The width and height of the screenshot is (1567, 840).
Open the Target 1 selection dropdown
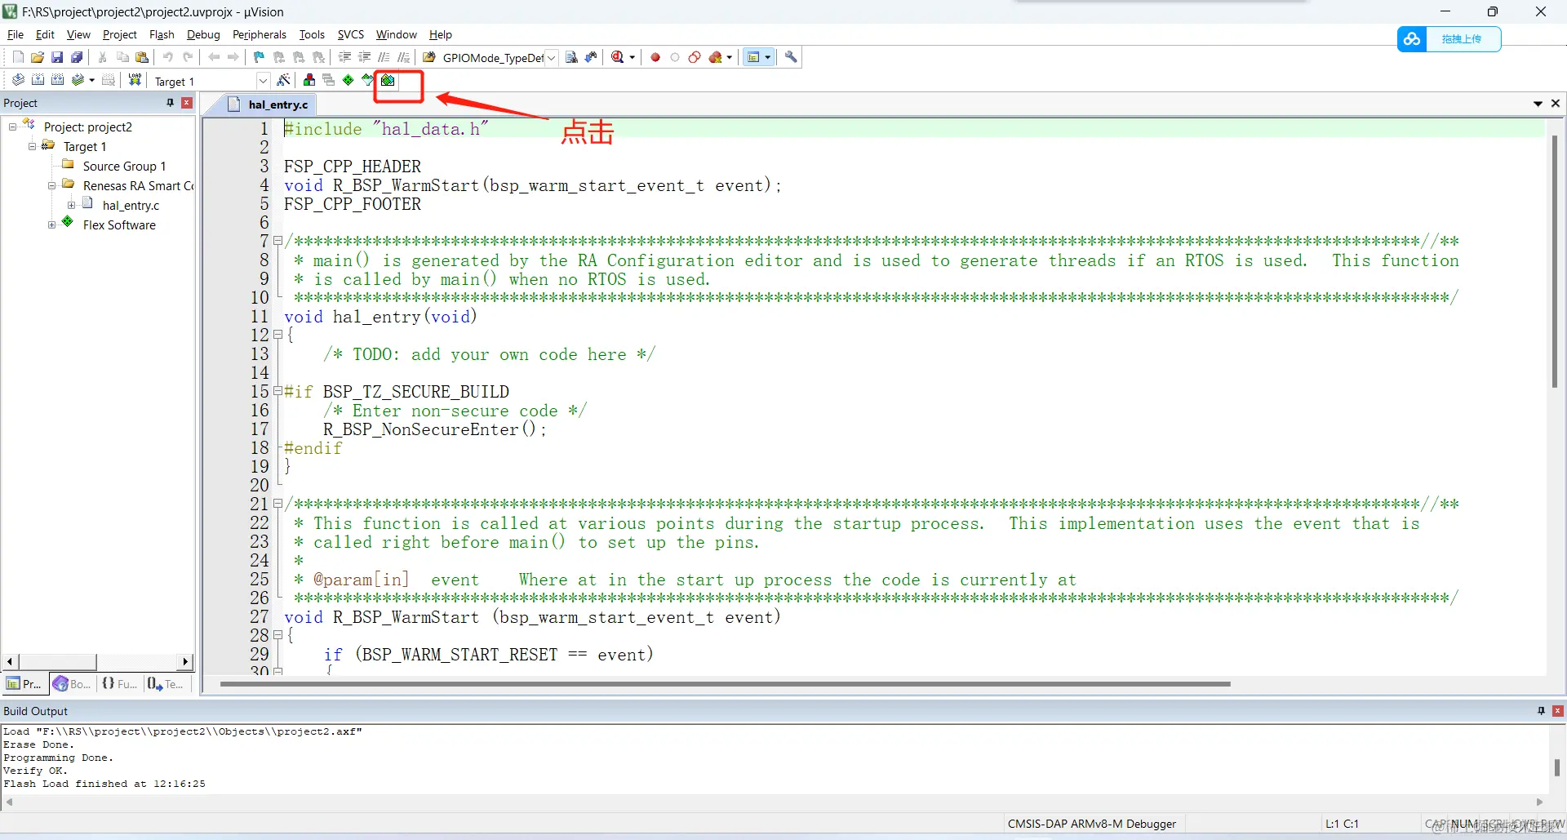pos(263,81)
